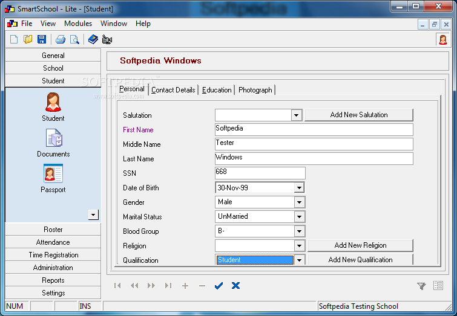Viewport: 457px width, 316px height.
Task: Expand the Marital Status dropdown
Action: pos(300,216)
